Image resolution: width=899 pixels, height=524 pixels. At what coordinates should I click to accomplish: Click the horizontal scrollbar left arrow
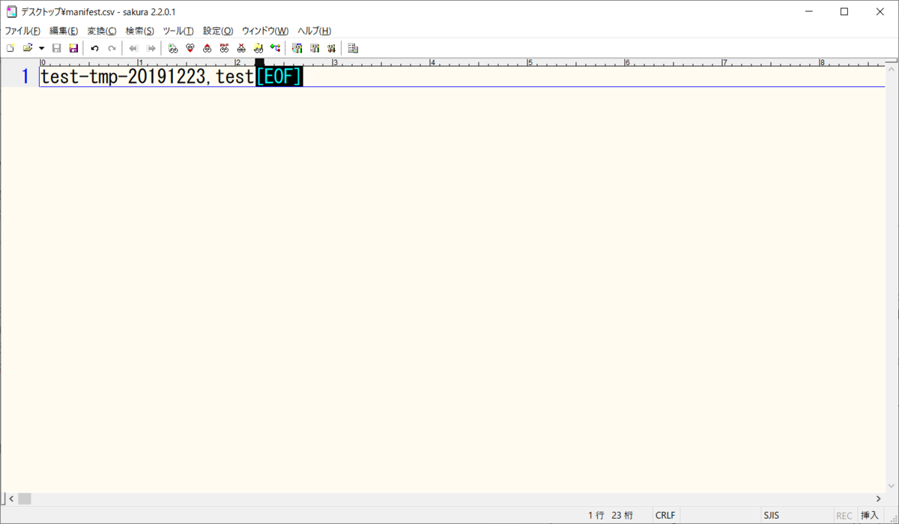click(x=10, y=499)
